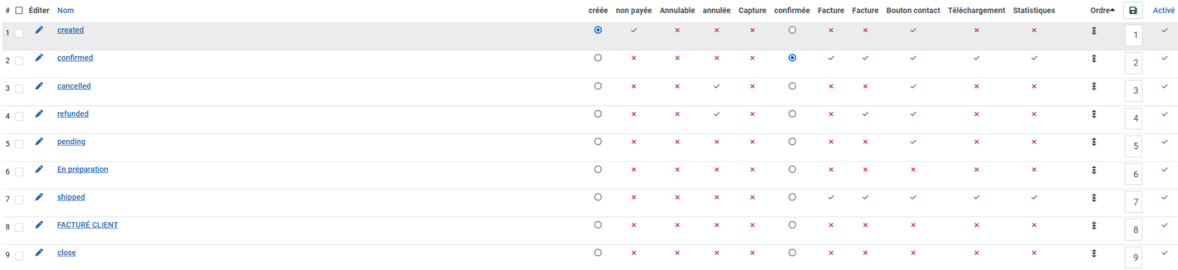Select the créée radio for the cancelled row
This screenshot has height=270, width=1178.
pyautogui.click(x=598, y=87)
